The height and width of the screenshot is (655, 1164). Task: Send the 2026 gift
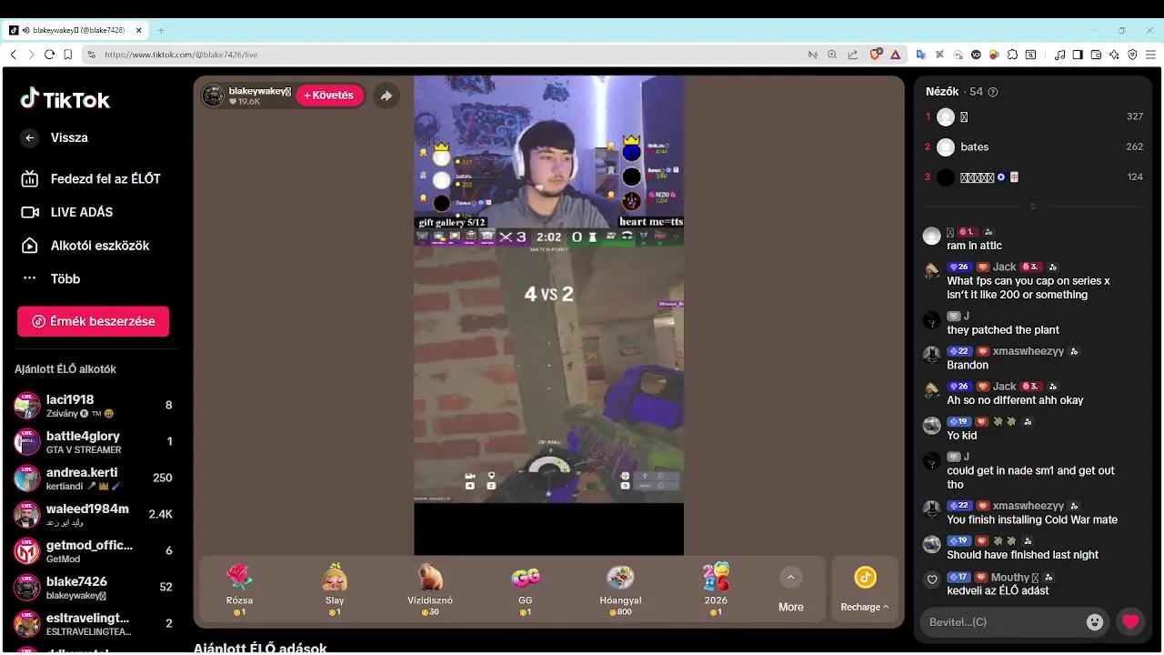(716, 589)
